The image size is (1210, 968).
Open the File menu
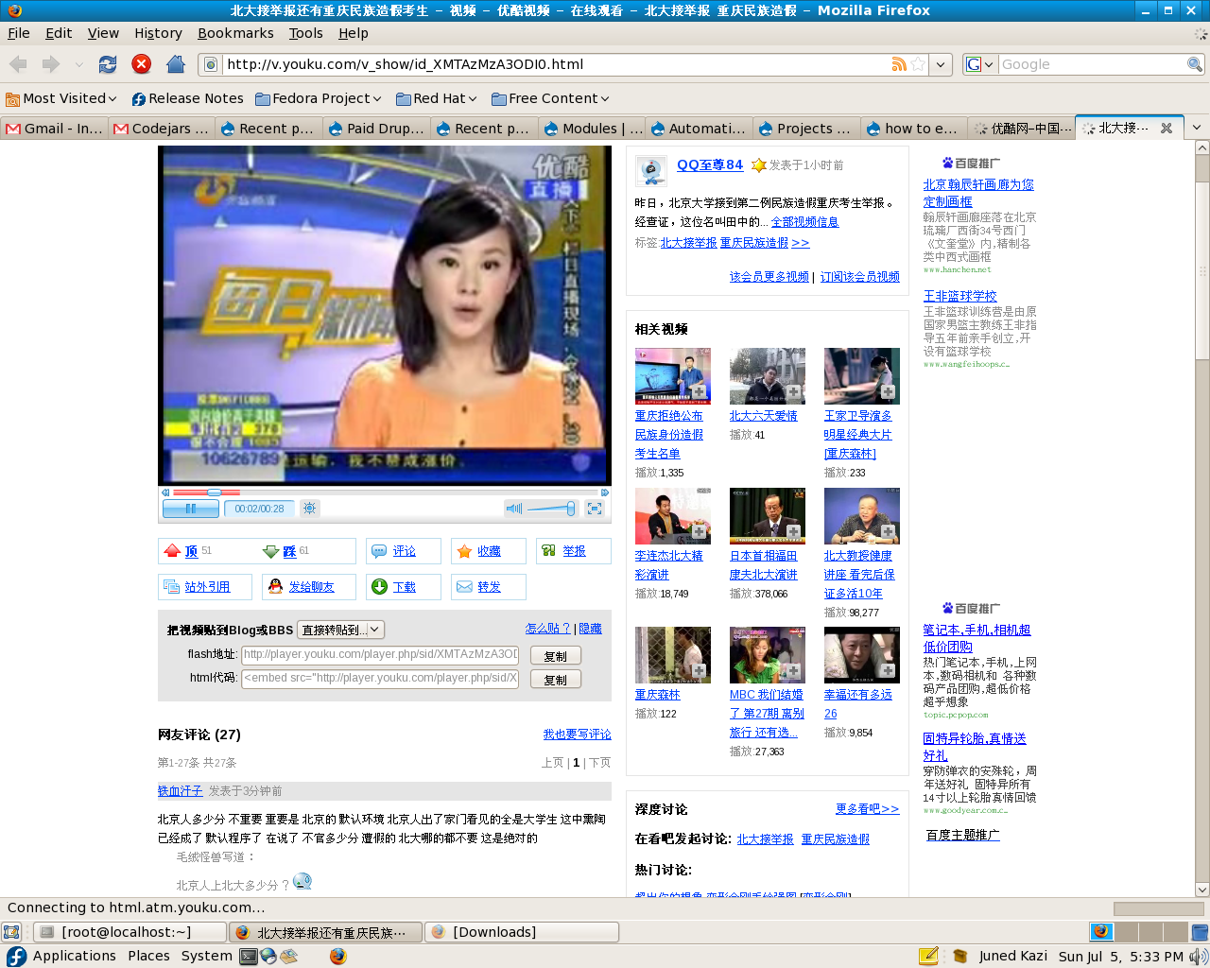[x=19, y=33]
